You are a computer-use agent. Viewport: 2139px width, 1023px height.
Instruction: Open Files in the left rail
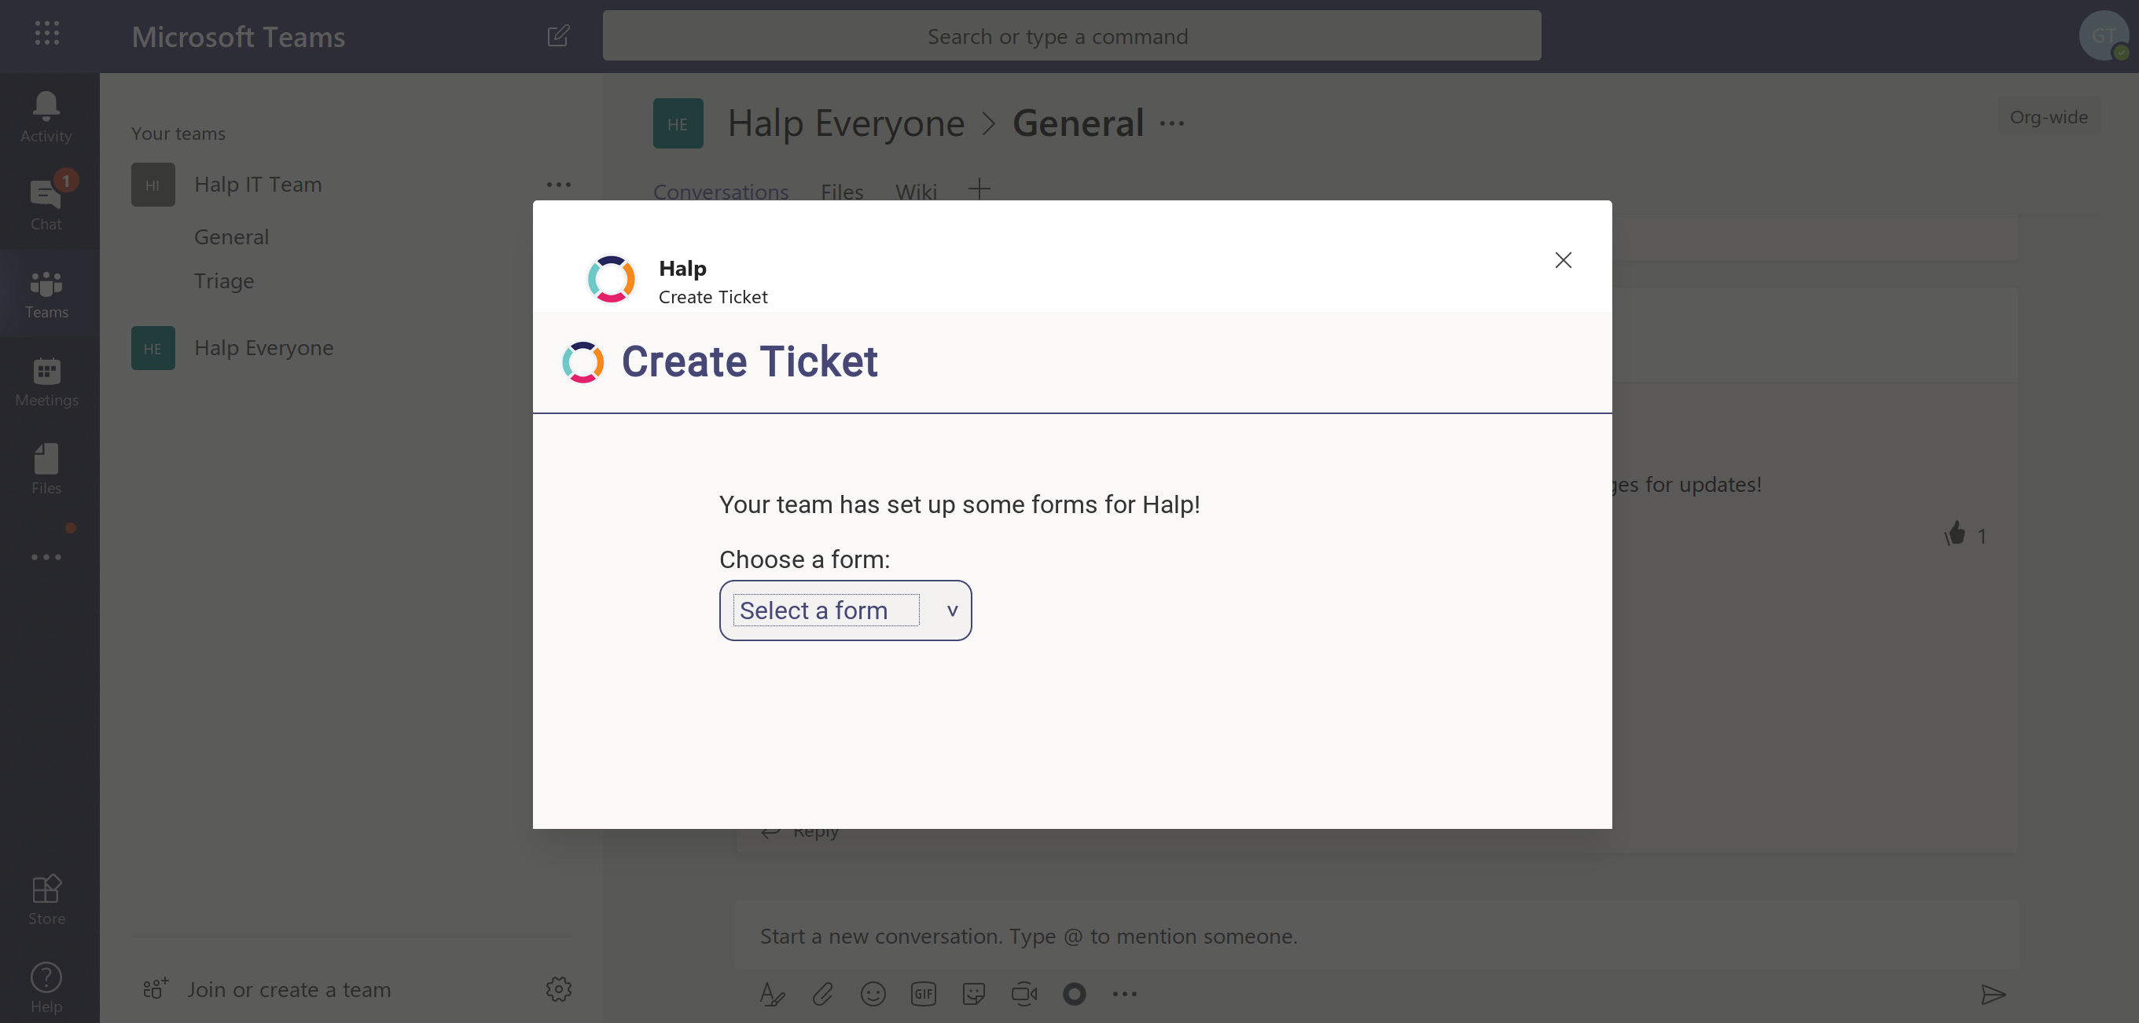tap(46, 470)
